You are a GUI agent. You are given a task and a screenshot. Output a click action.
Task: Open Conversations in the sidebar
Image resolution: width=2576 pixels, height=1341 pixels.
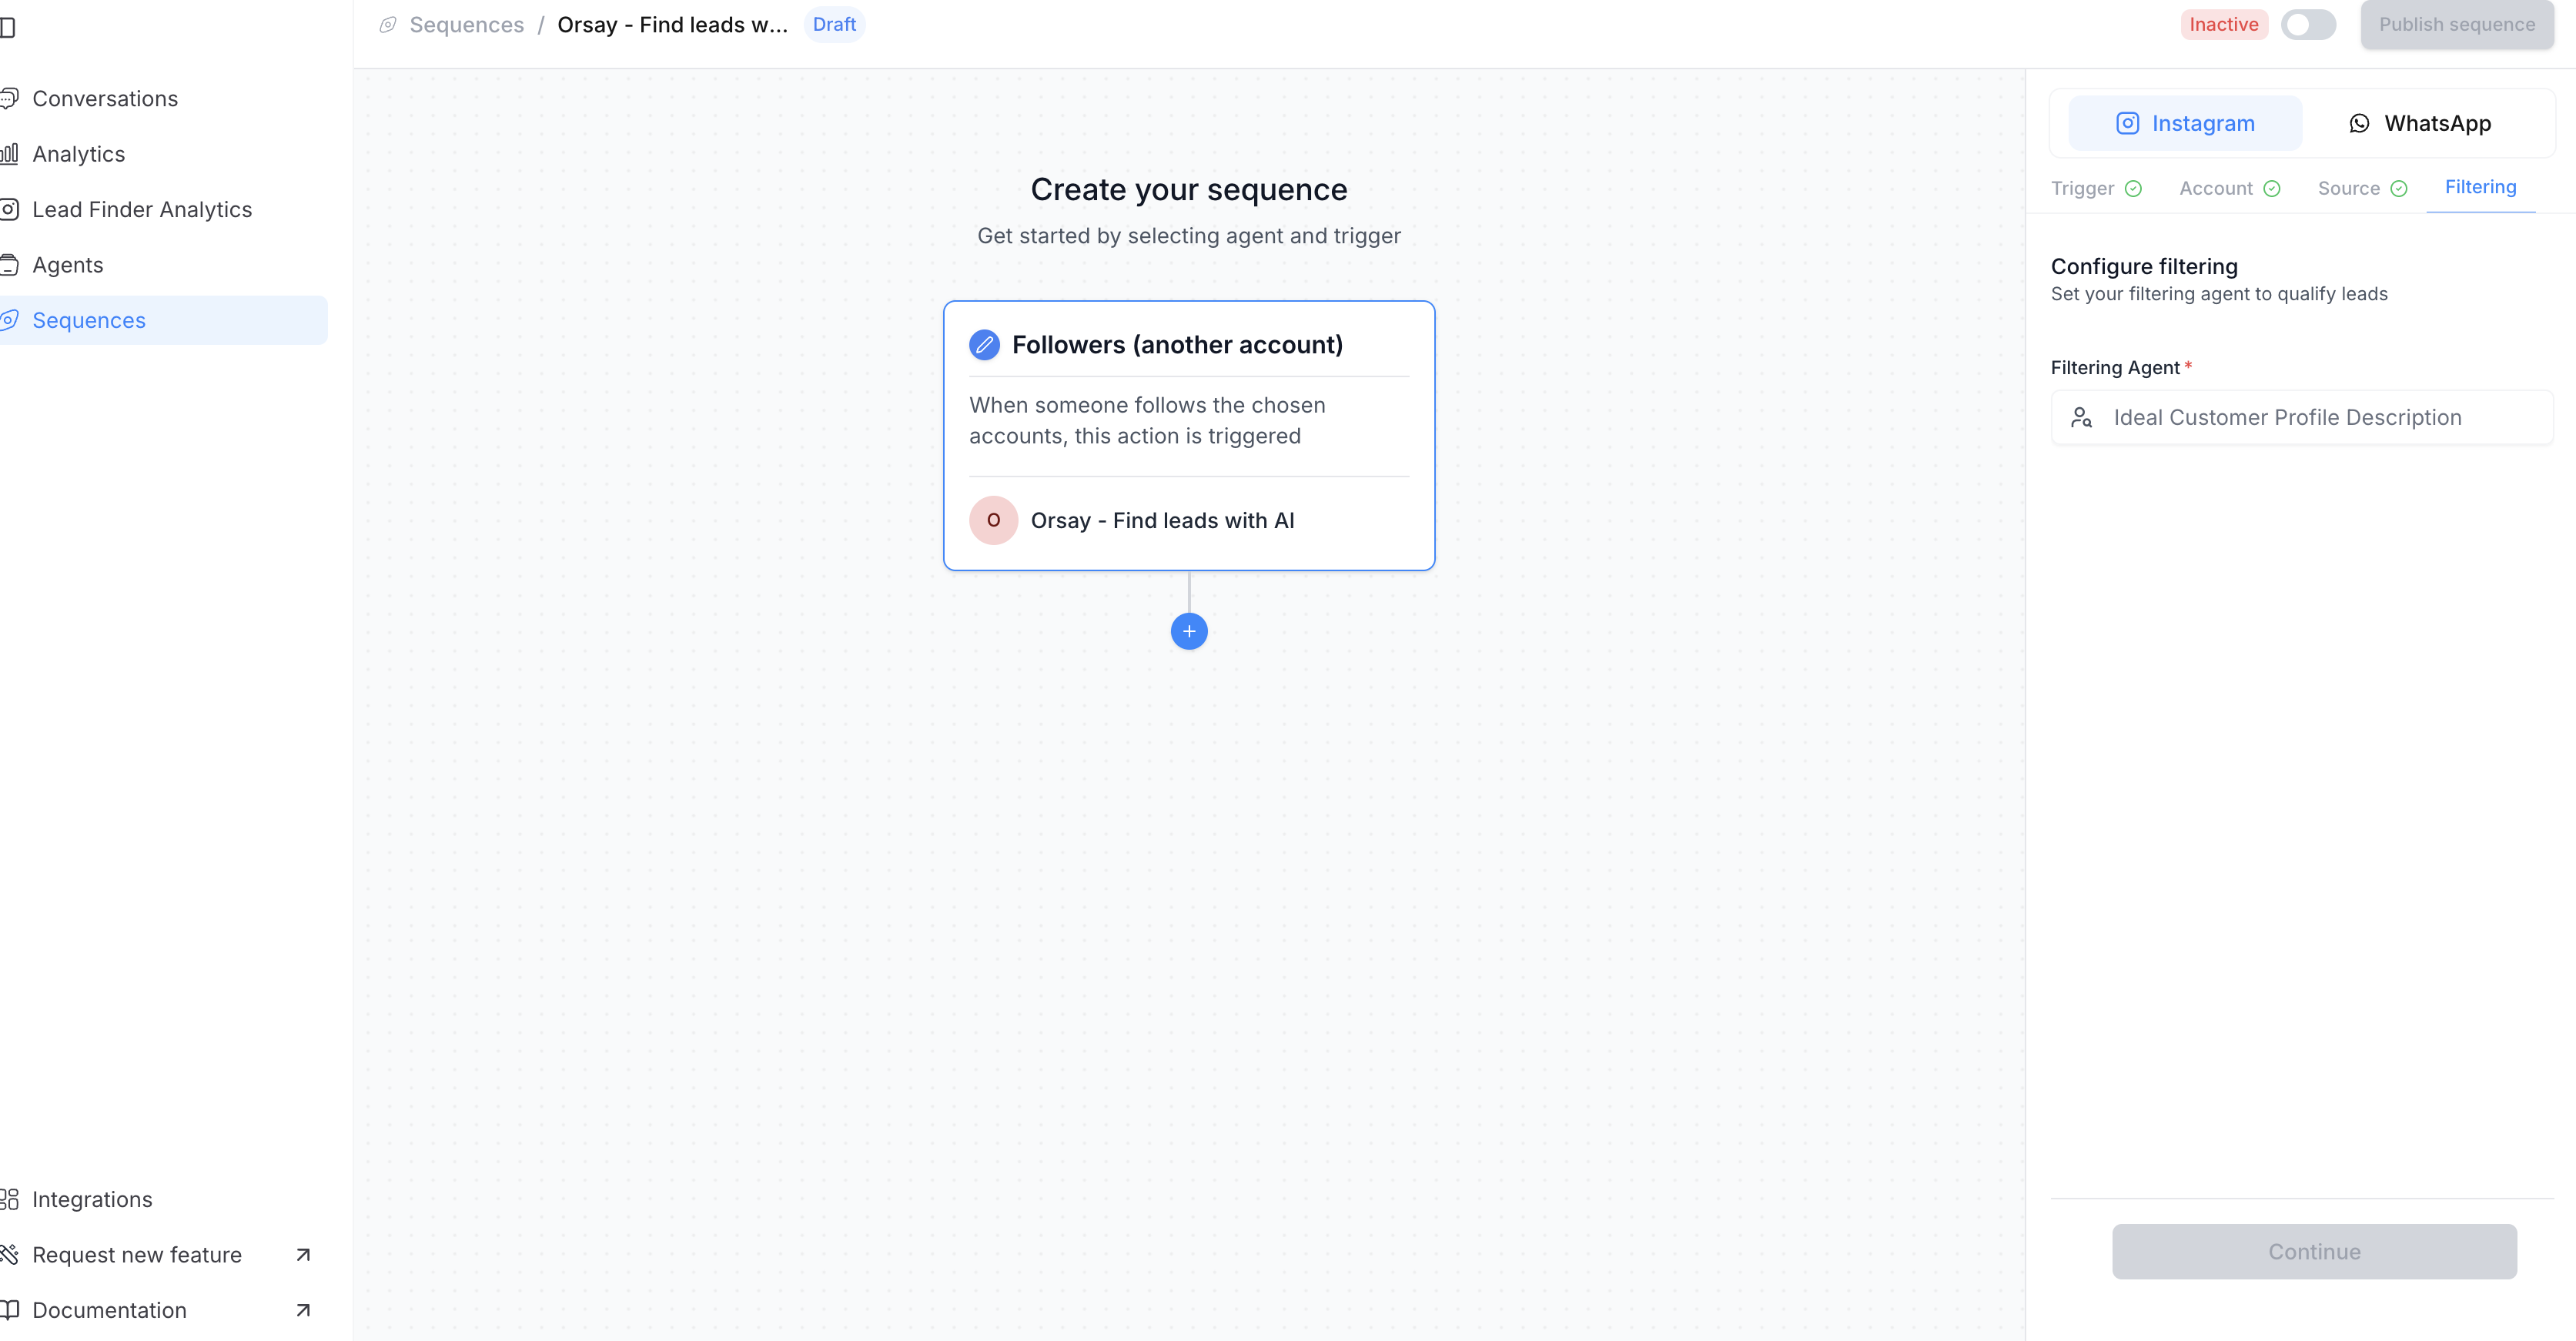[105, 99]
